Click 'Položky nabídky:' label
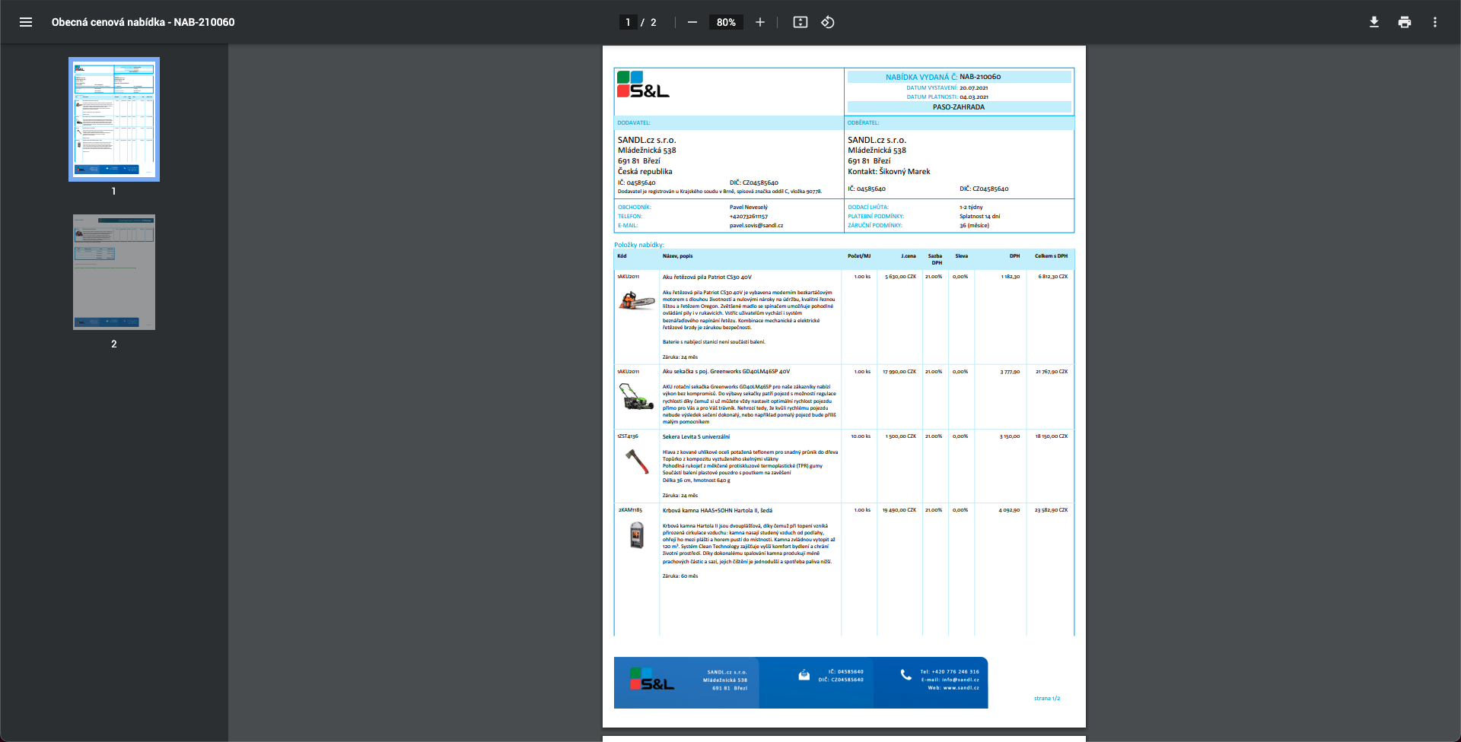The image size is (1461, 742). click(x=639, y=245)
